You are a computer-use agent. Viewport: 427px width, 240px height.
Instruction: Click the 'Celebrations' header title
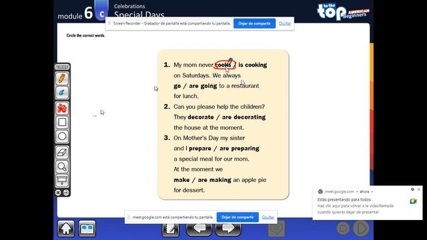[x=129, y=6]
